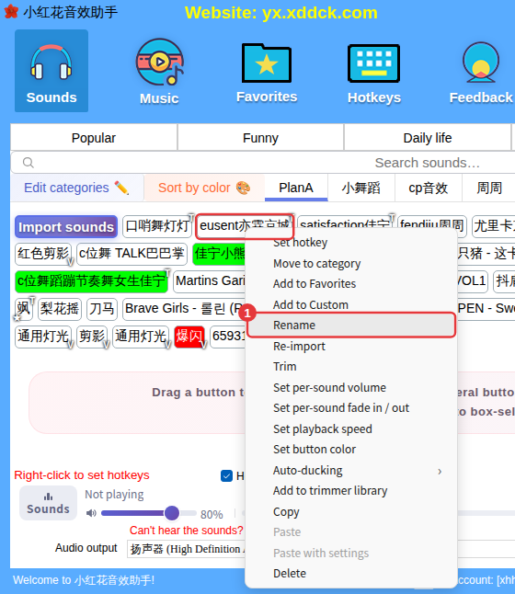Open the Music section icon
The image size is (515, 594).
point(159,72)
